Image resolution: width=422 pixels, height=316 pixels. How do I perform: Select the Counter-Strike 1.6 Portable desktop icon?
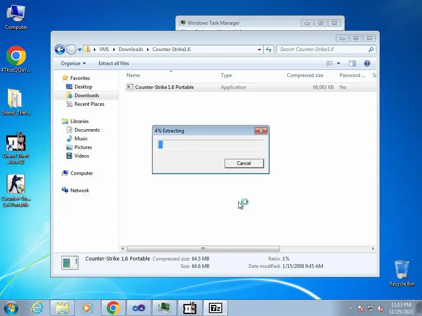pos(16,191)
